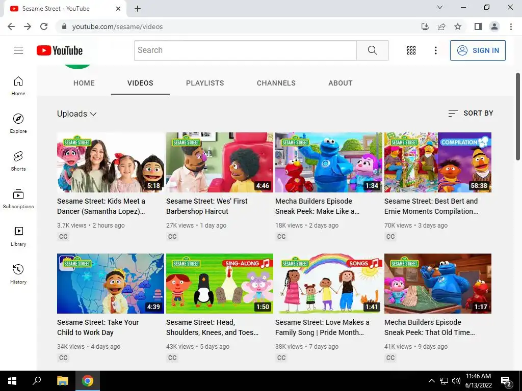
Task: Open the YouTube guide hamburger menu
Action: point(18,50)
